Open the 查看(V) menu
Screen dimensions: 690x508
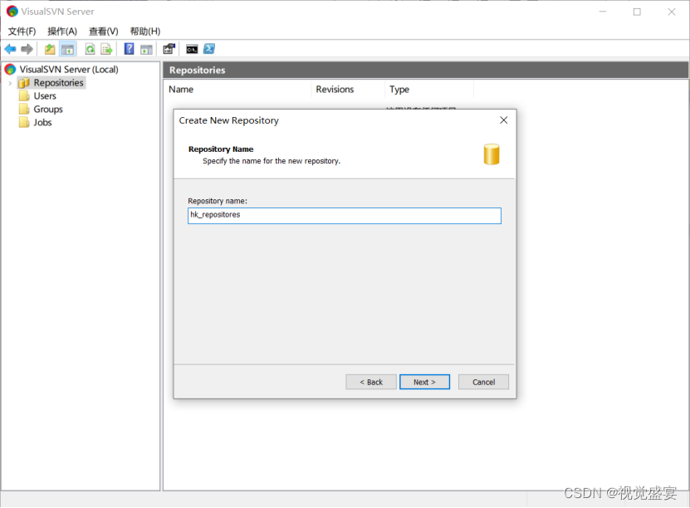coord(104,32)
